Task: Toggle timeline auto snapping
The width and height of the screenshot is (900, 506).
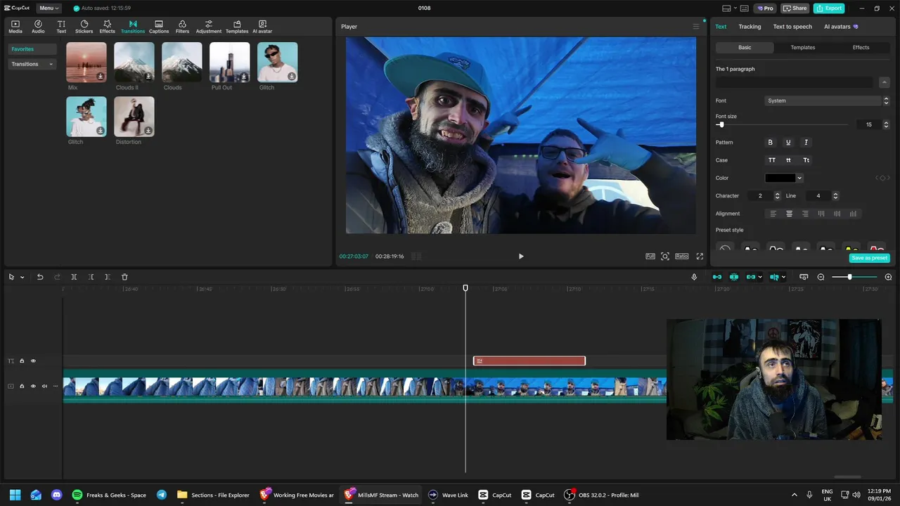Action: 734,277
